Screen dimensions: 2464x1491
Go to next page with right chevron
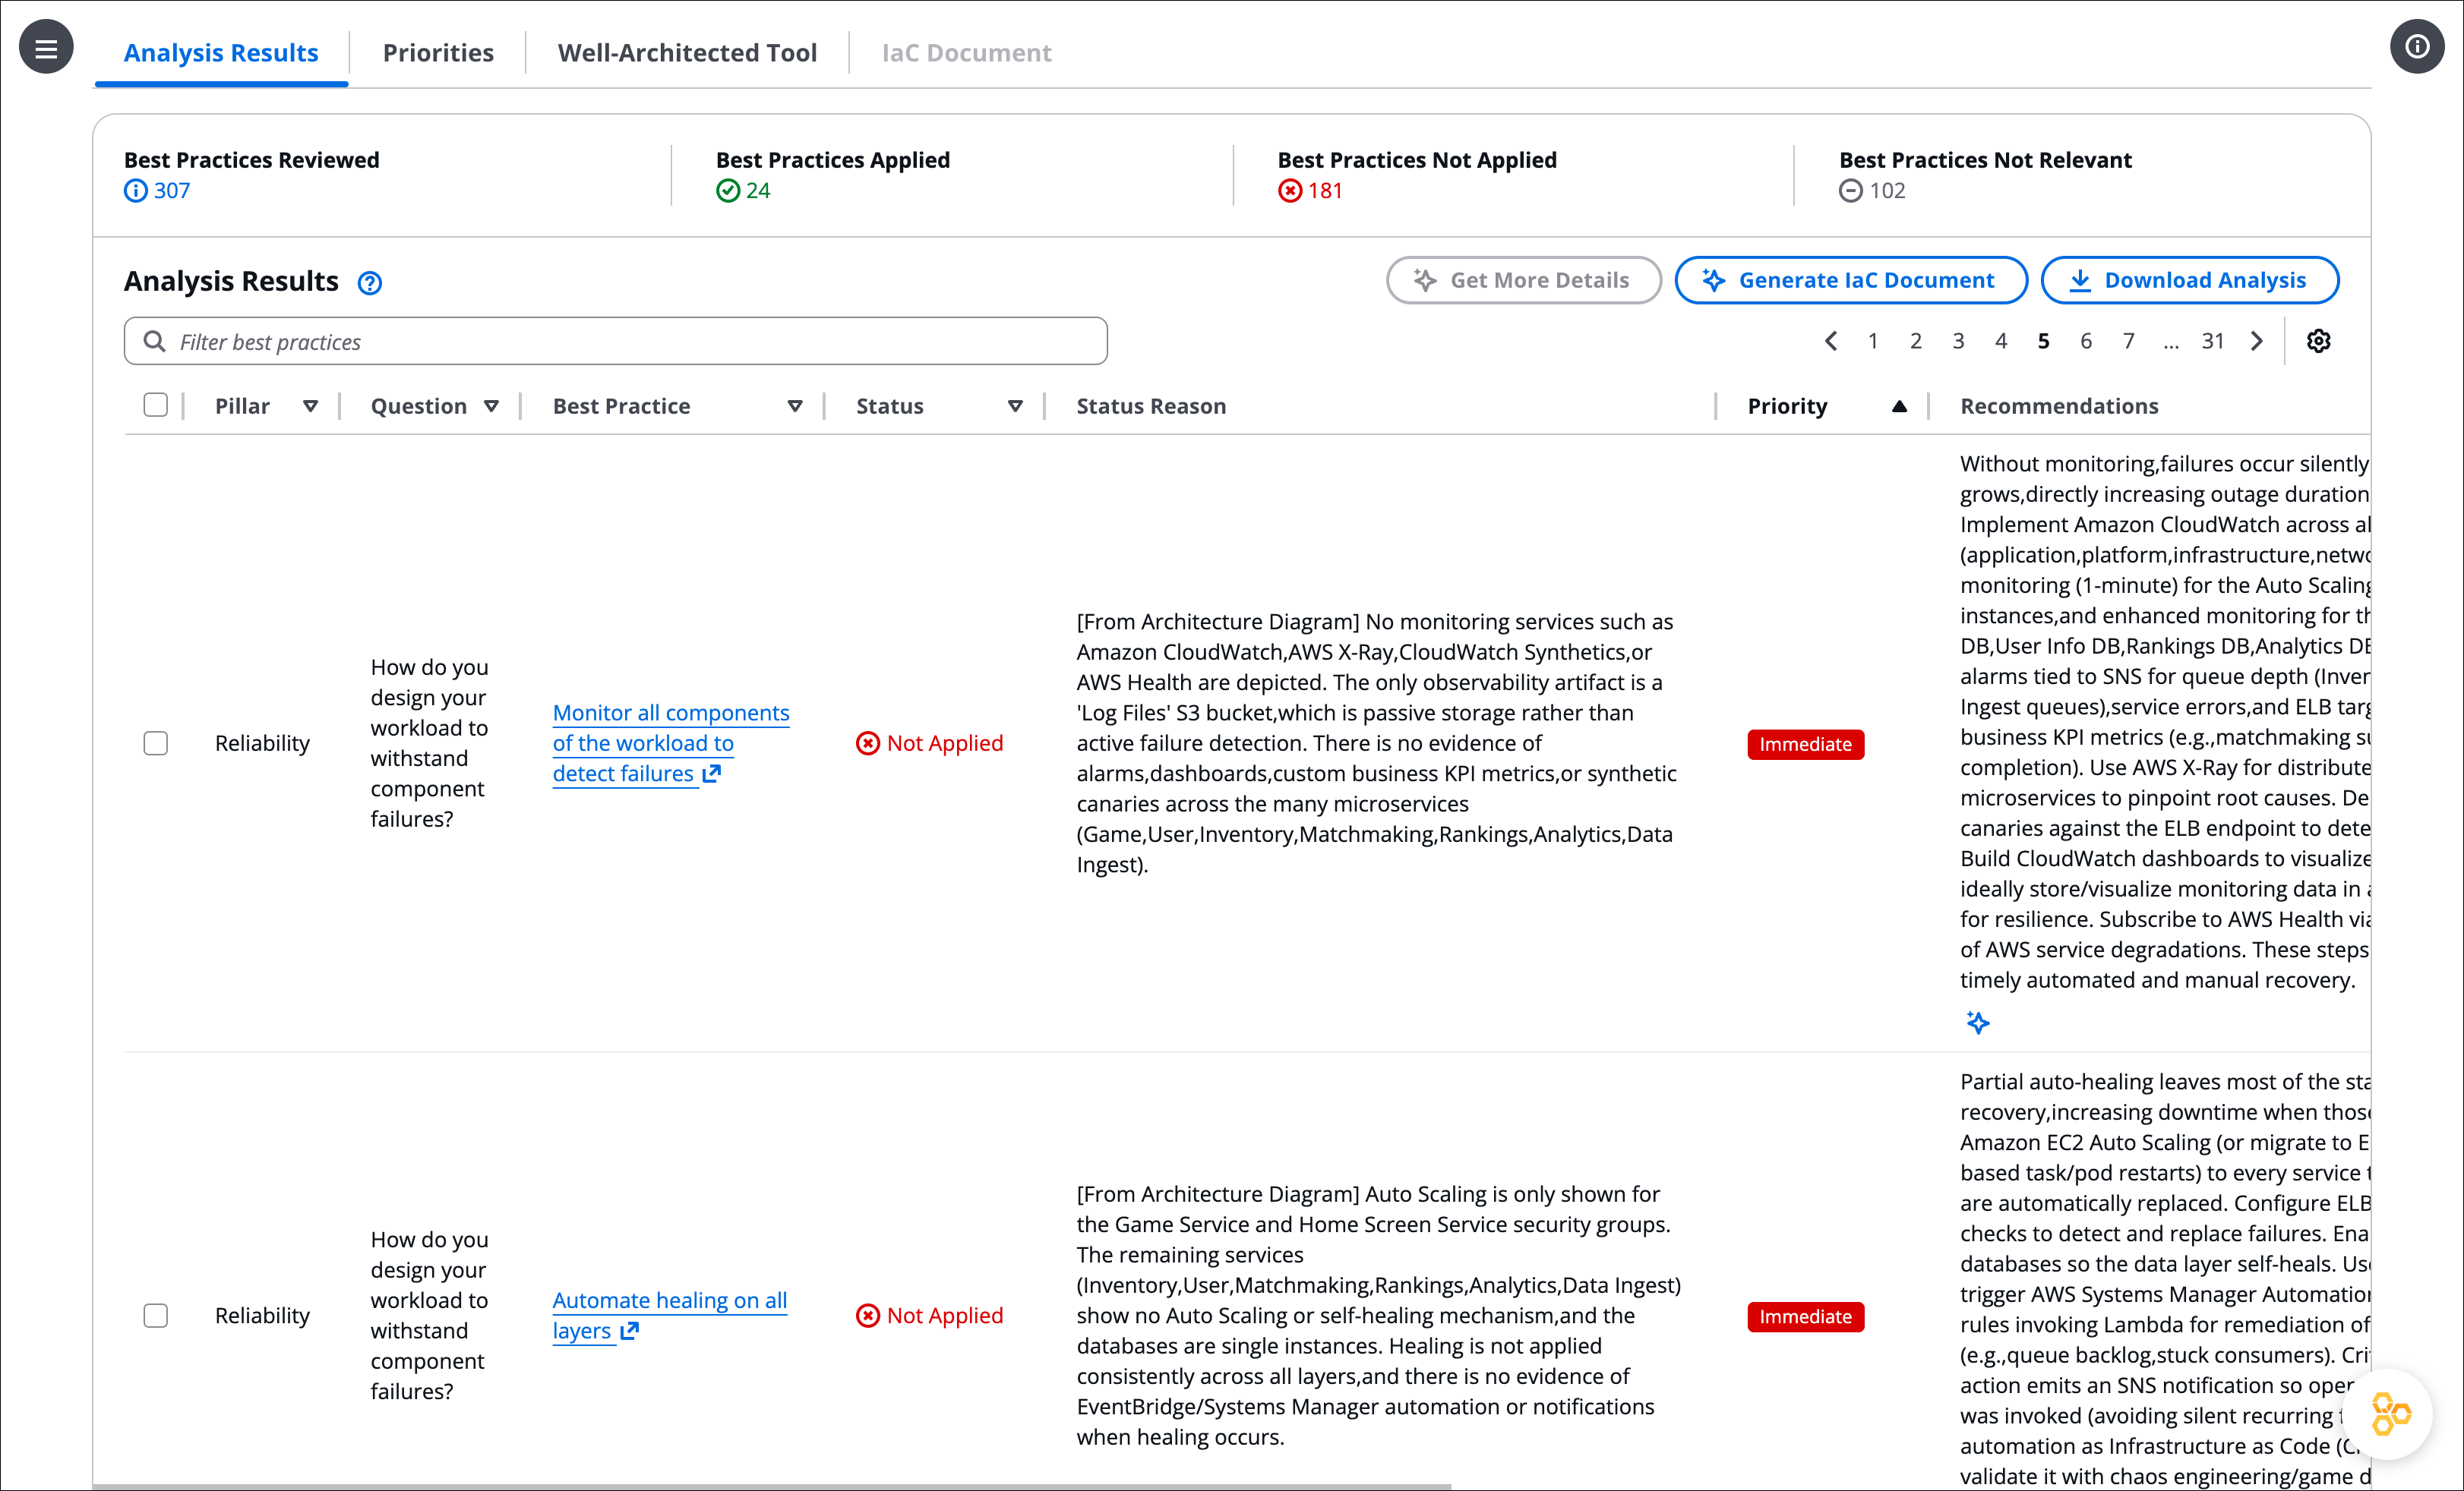coord(2257,341)
